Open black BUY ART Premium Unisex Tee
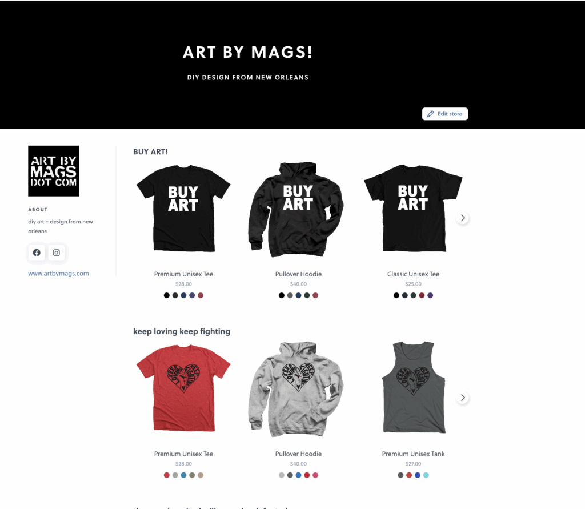Screen dimensions: 585x509 [x=183, y=208]
